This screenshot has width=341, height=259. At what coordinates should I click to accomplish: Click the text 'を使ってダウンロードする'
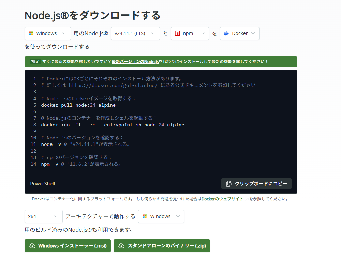click(x=57, y=47)
